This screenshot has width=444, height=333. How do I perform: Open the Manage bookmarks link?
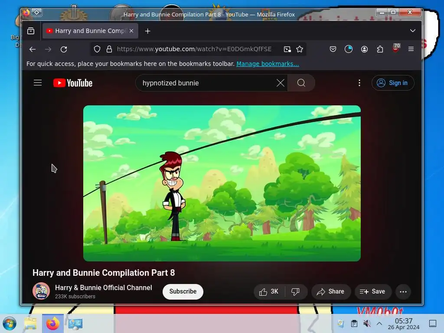click(268, 64)
